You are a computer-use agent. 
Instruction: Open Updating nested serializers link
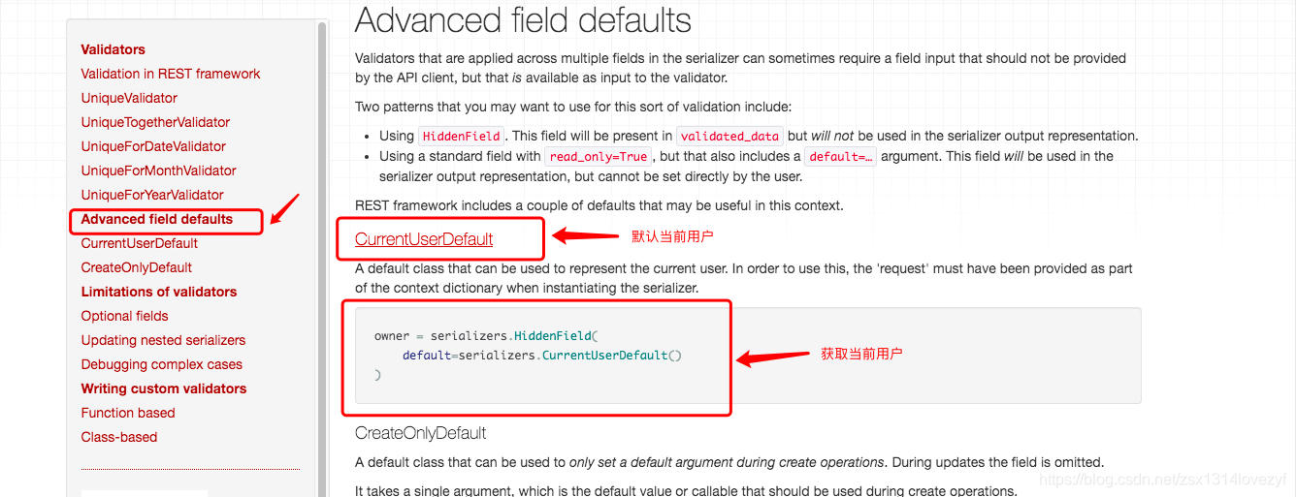point(163,340)
